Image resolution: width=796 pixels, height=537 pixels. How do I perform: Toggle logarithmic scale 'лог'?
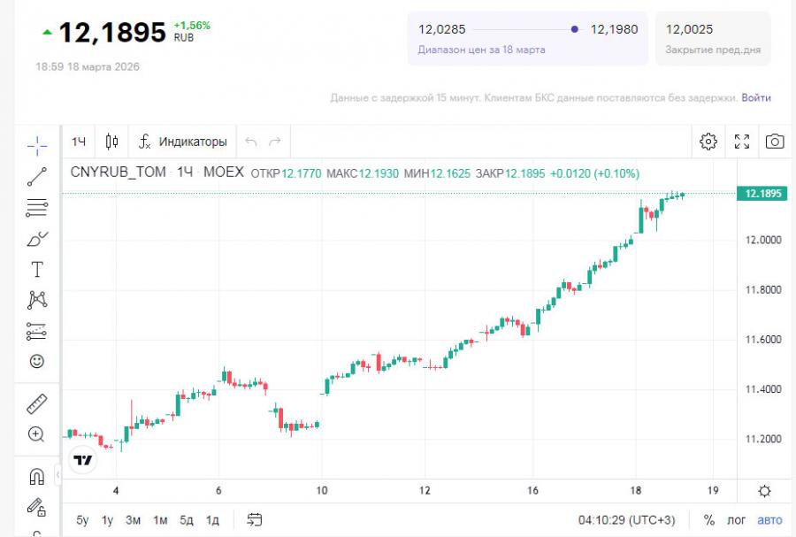736,520
